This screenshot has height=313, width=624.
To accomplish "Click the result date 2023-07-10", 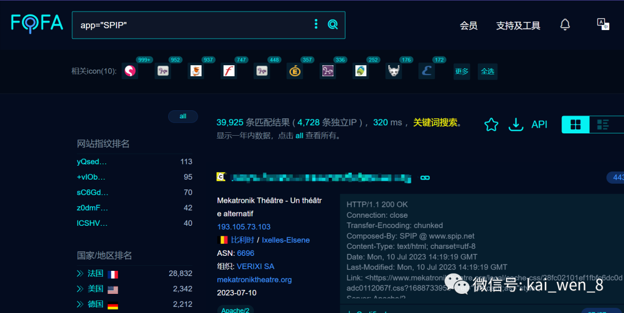I will 236,293.
